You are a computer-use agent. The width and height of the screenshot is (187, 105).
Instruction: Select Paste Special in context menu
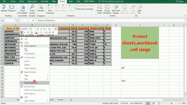[34, 54]
